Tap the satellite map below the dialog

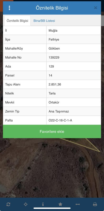52,168
